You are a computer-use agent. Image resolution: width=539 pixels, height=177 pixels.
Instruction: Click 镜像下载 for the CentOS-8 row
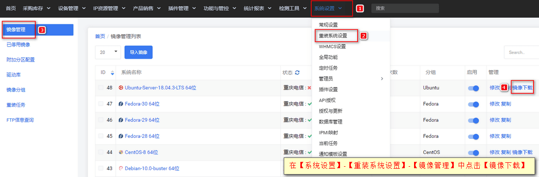click(x=522, y=152)
